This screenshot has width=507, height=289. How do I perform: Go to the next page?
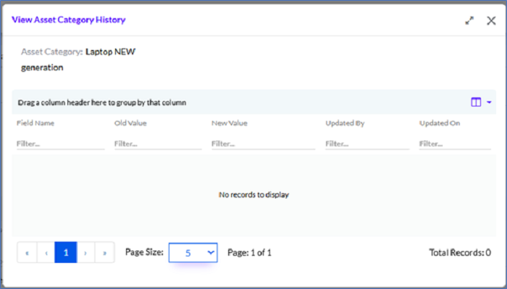click(x=85, y=253)
